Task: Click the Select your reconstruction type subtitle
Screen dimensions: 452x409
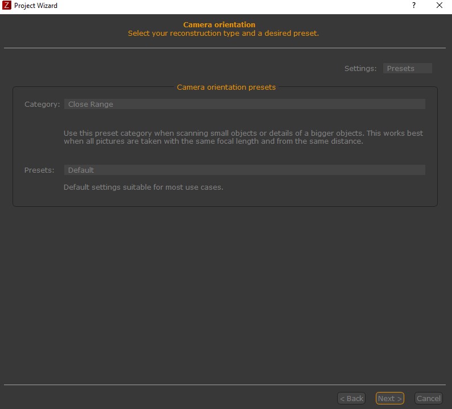Action: tap(223, 34)
